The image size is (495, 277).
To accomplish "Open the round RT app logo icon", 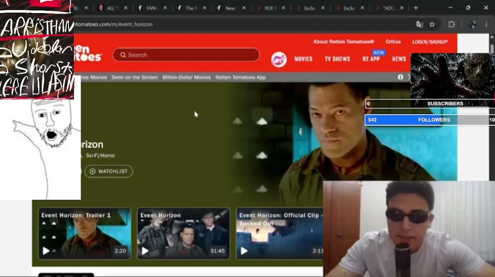I will tap(279, 60).
